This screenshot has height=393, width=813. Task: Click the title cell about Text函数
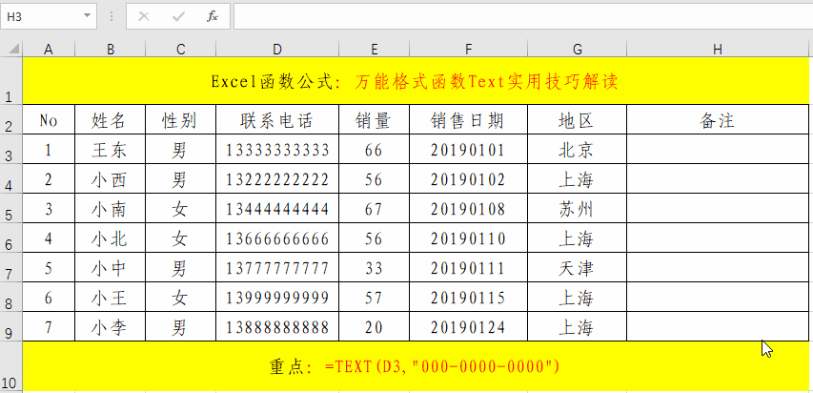tap(416, 80)
